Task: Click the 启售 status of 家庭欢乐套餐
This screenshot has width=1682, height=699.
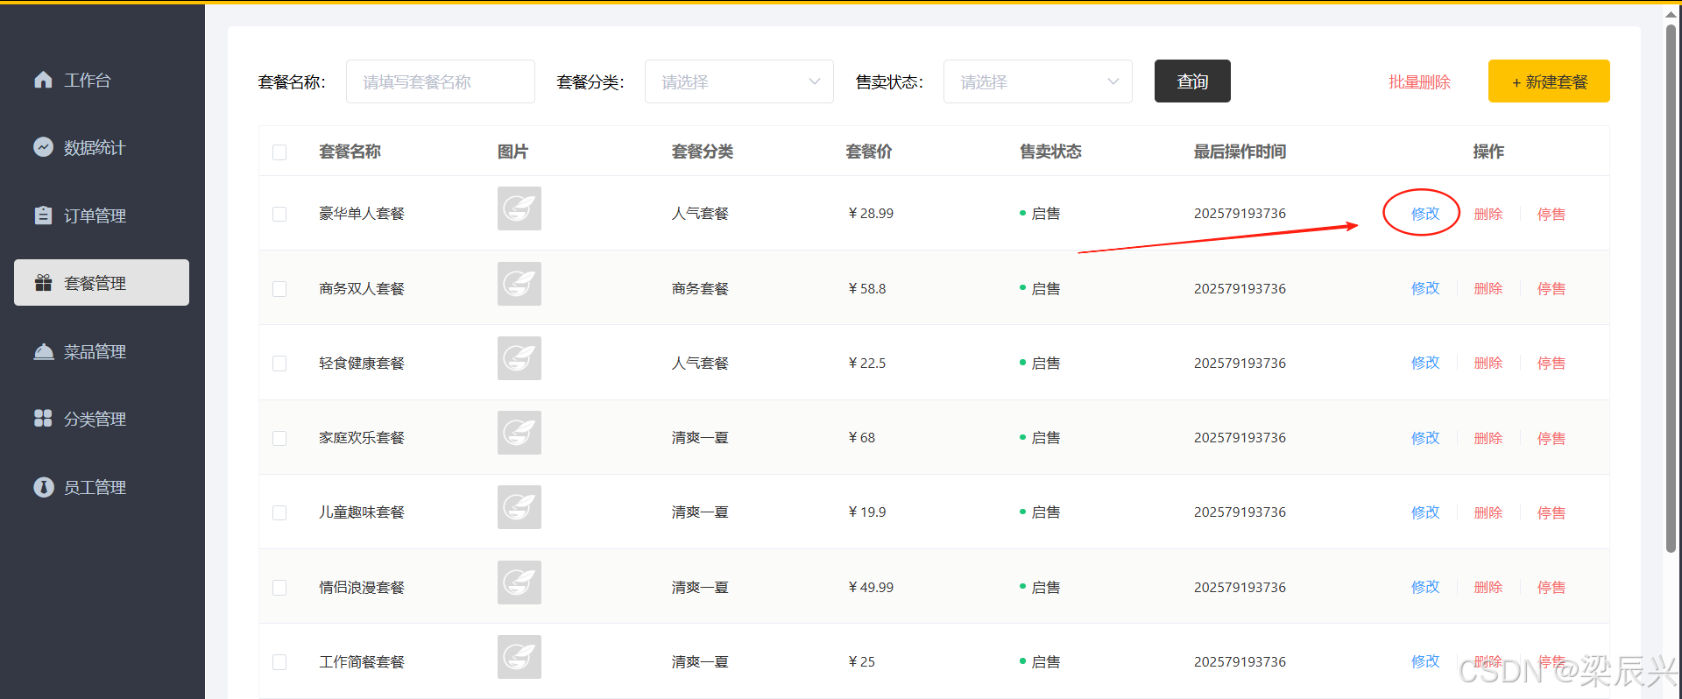Action: [1040, 438]
